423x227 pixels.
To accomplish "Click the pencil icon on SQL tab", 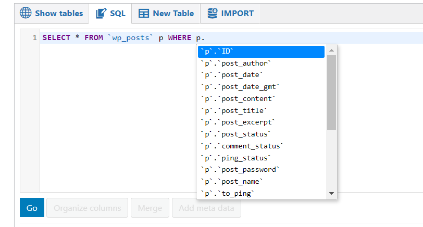I will pyautogui.click(x=101, y=13).
